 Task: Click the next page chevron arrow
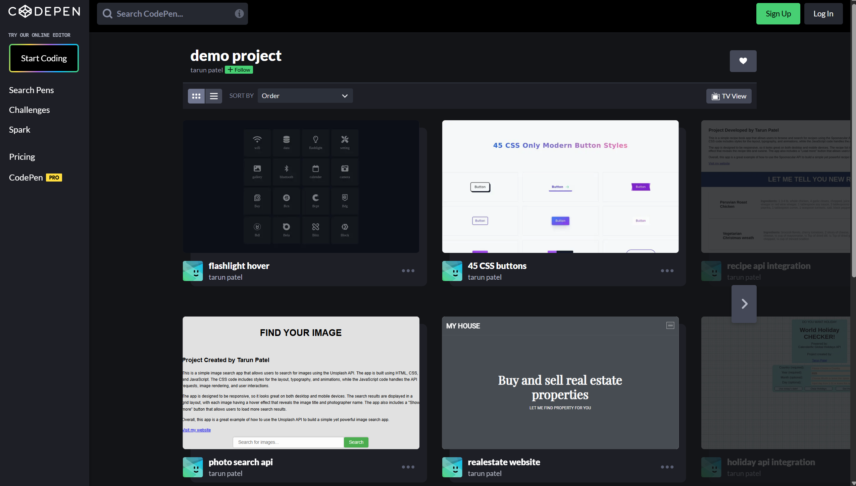(744, 304)
